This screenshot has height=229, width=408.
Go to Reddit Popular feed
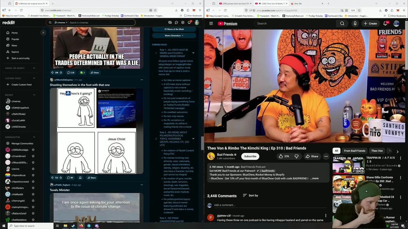15,39
